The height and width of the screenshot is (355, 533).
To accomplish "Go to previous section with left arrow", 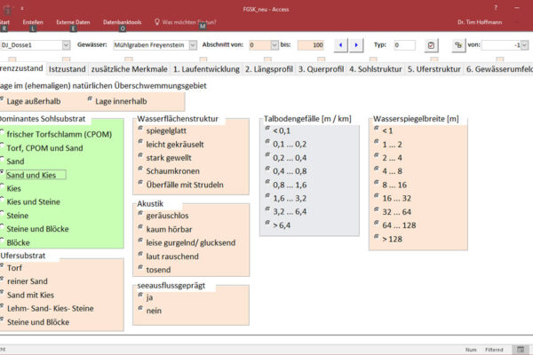I will (x=340, y=45).
